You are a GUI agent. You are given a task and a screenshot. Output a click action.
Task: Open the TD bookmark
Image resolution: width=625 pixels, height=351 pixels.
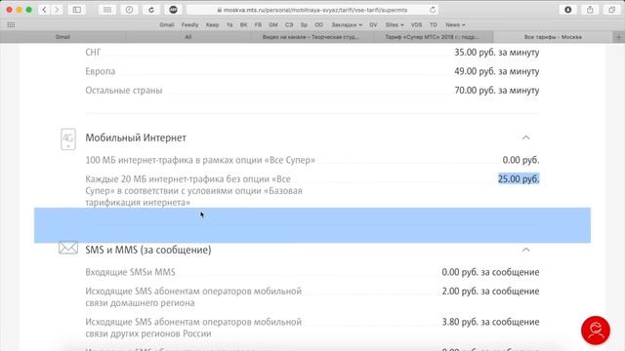coord(434,24)
